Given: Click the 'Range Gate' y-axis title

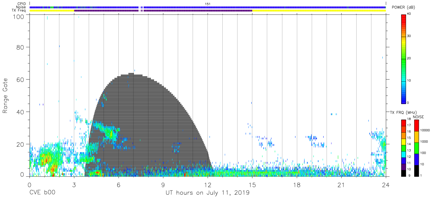Looking at the screenshot, I should pos(5,96).
